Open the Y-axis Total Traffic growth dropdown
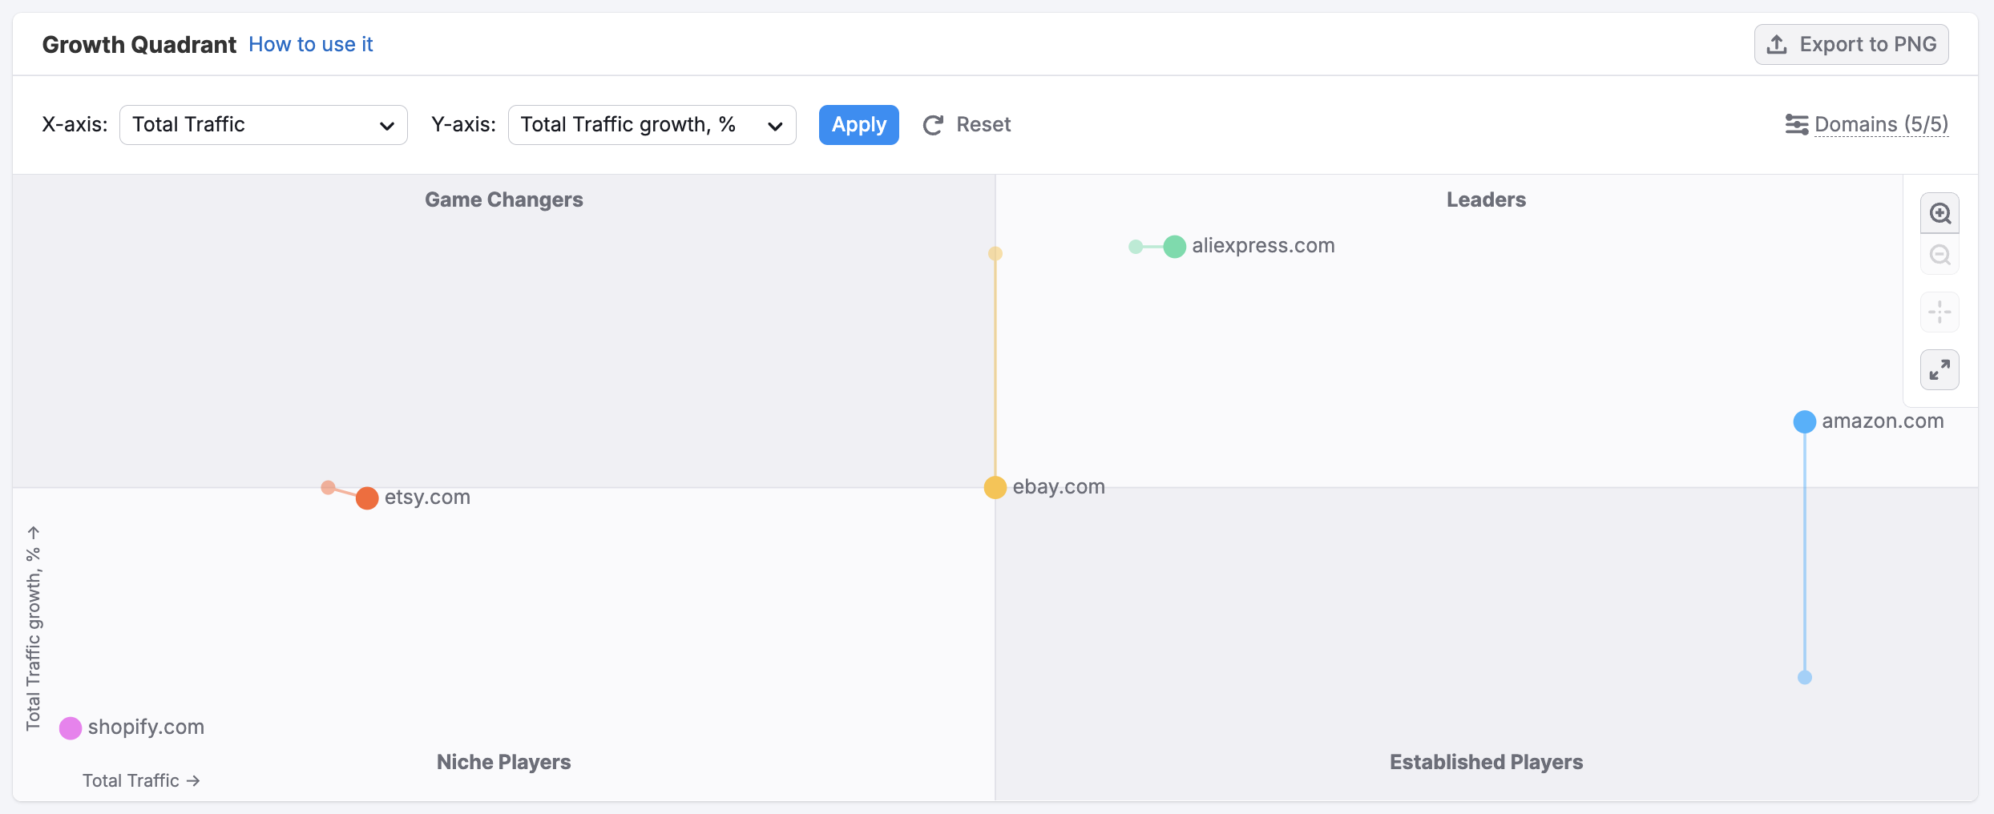The image size is (1994, 814). point(652,124)
